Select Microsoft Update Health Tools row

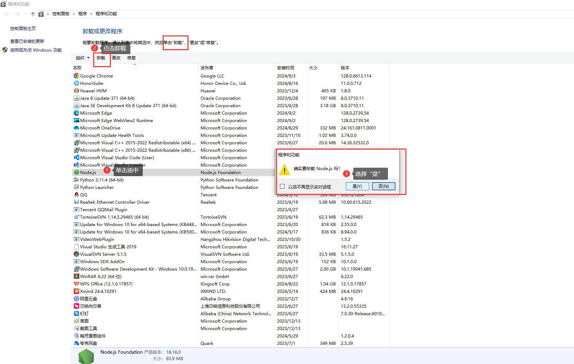pos(230,135)
